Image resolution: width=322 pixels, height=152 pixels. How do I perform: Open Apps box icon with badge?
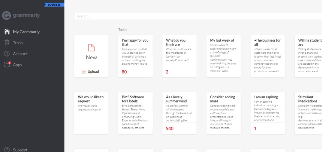point(7,64)
